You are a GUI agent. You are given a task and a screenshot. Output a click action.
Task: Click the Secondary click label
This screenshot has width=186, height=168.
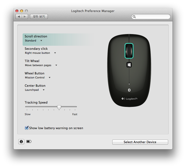pyautogui.click(x=36, y=49)
